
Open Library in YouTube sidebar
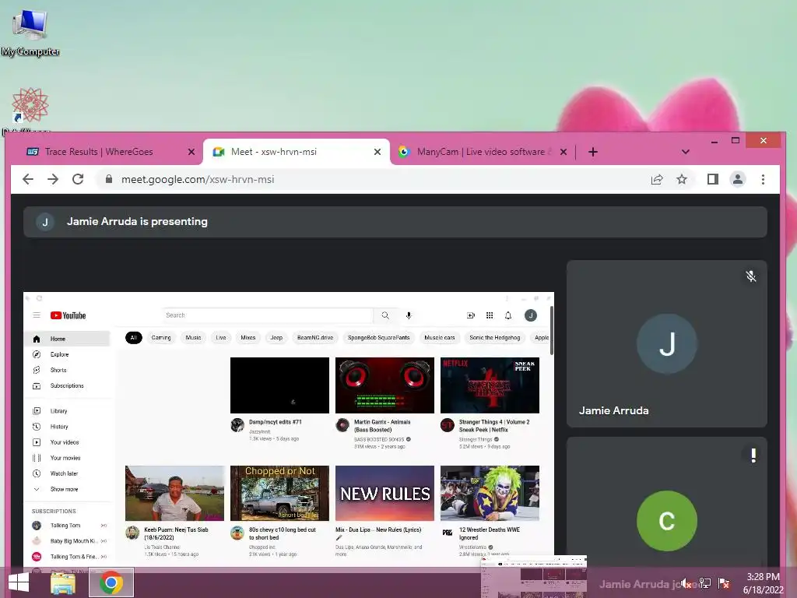(67, 411)
